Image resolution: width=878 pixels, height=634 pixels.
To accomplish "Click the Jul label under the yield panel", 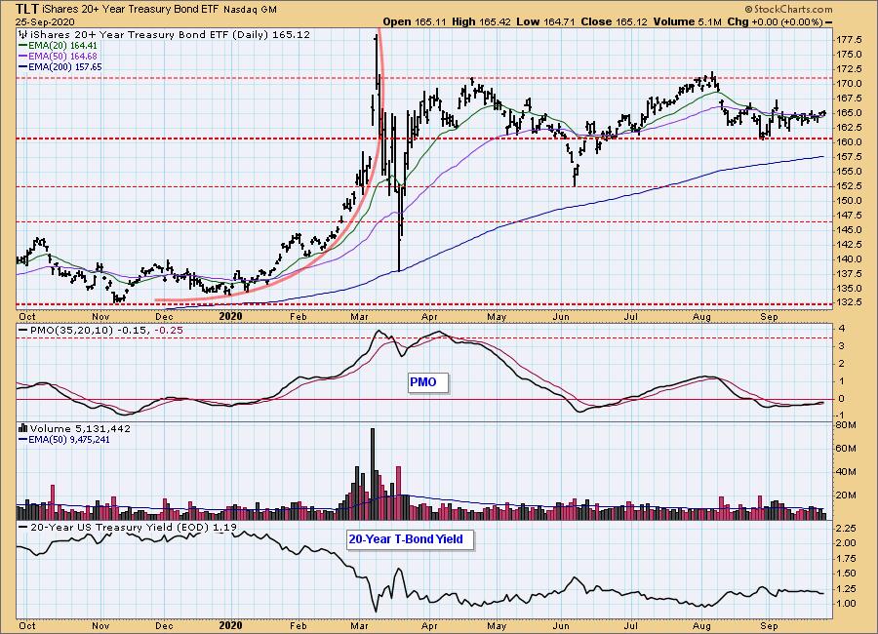I will point(631,625).
